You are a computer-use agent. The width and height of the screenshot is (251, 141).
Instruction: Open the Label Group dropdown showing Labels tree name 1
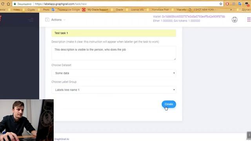click(x=114, y=90)
